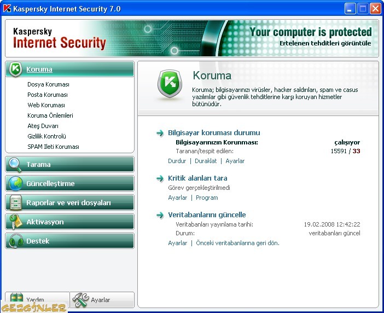The height and width of the screenshot is (313, 384).
Task: Open the Aktivasyon section
Action: pos(69,222)
